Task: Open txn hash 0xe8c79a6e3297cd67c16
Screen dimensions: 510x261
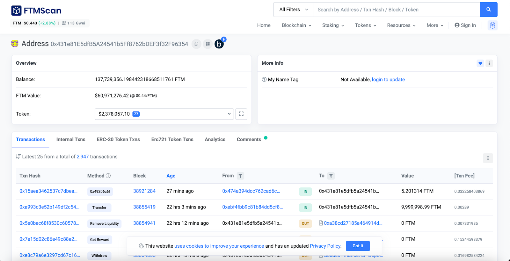Action: (x=50, y=255)
